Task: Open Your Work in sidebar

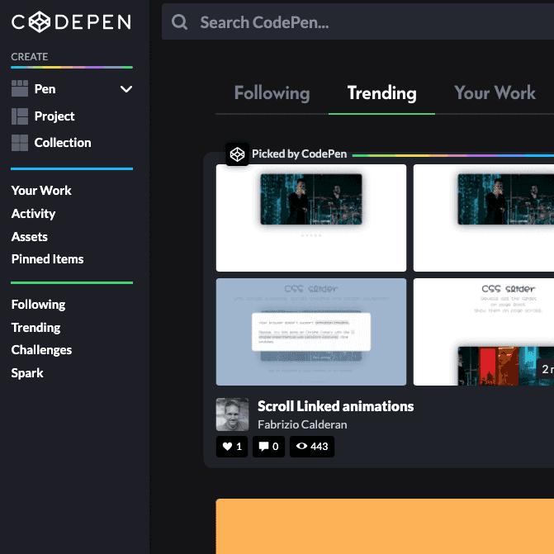Action: 41,191
